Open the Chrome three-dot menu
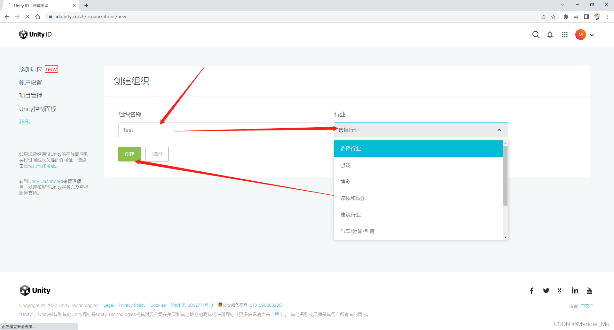Viewport: 614px width, 330px height. pyautogui.click(x=607, y=17)
